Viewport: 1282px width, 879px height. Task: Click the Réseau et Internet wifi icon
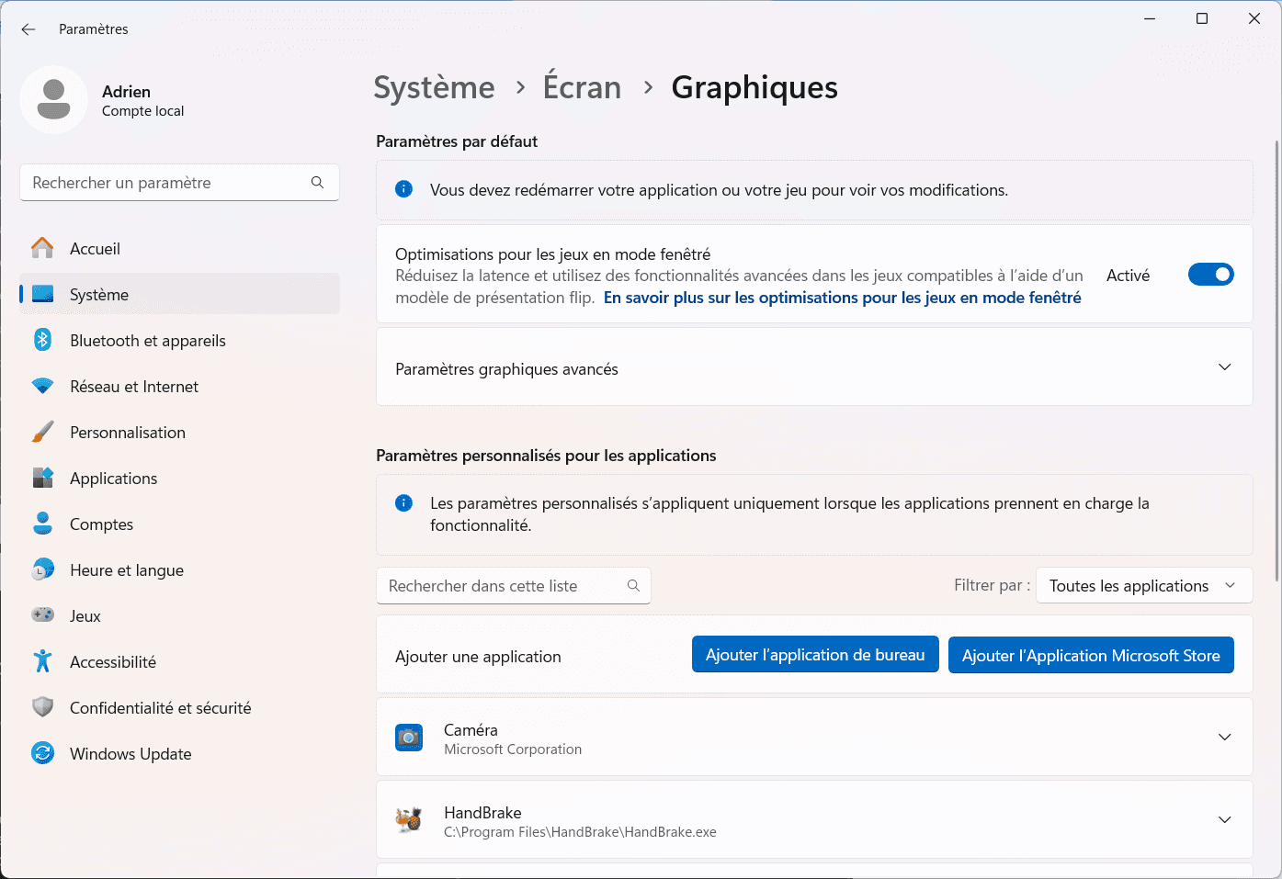pos(42,386)
